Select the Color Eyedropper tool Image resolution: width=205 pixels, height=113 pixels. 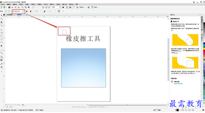point(1,64)
